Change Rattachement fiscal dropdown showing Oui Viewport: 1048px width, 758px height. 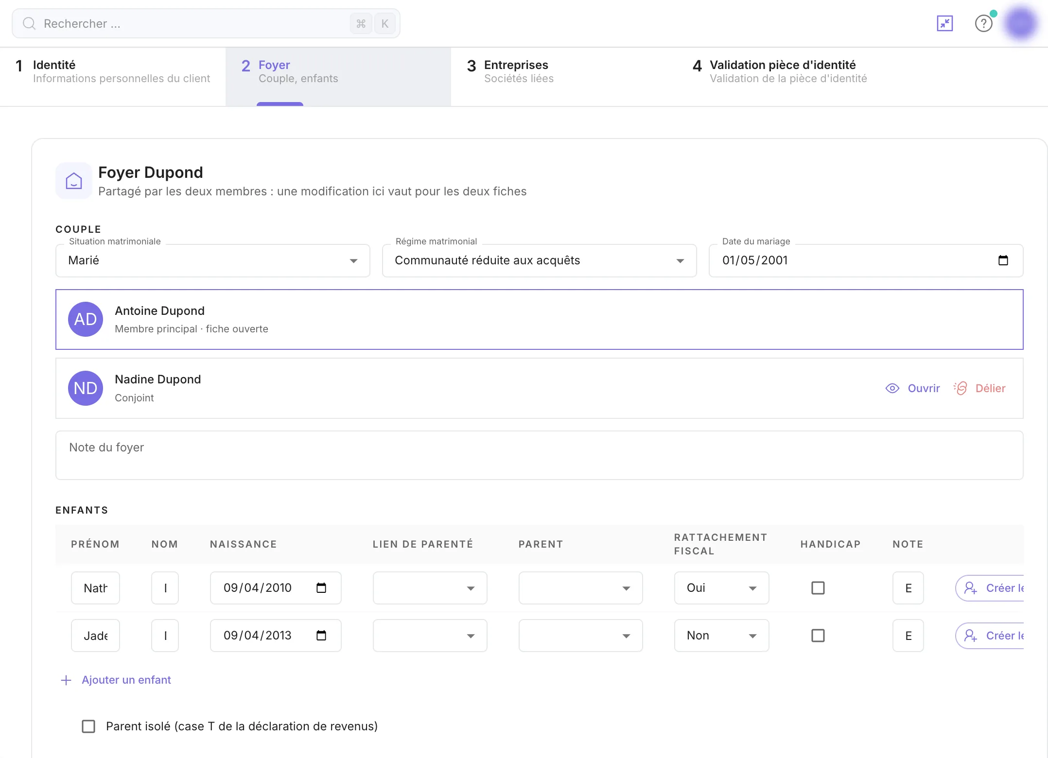pyautogui.click(x=722, y=588)
